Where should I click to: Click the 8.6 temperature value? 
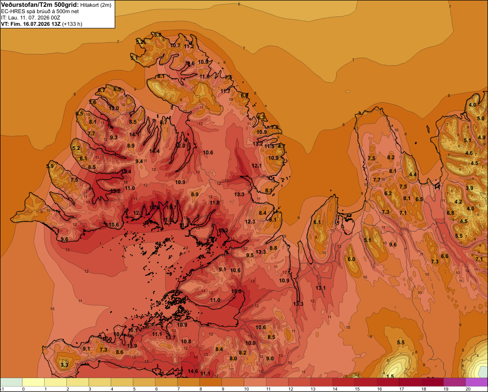(x=120, y=352)
